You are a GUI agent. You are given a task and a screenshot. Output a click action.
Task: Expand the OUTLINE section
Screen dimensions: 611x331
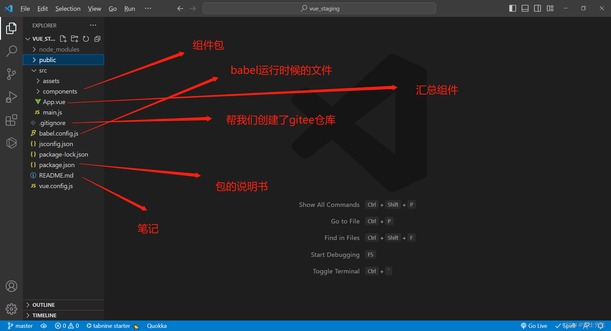(64, 305)
